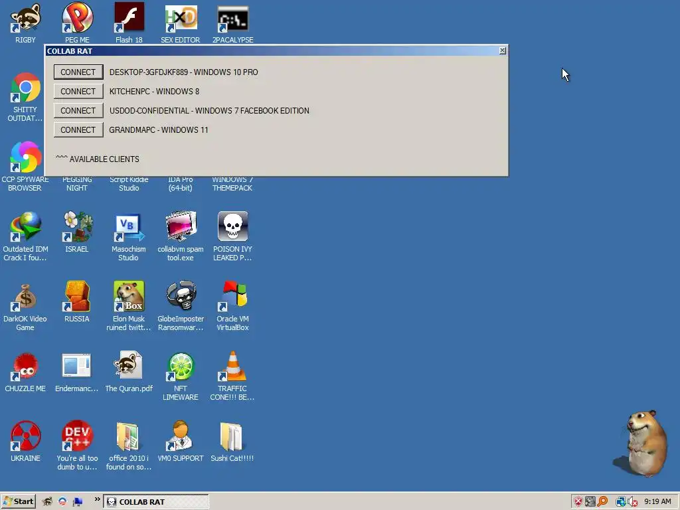Image resolution: width=680 pixels, height=510 pixels.
Task: Connect to DESKTOP-3GFDJKF889 Windows 10 Pro client
Action: (78, 72)
